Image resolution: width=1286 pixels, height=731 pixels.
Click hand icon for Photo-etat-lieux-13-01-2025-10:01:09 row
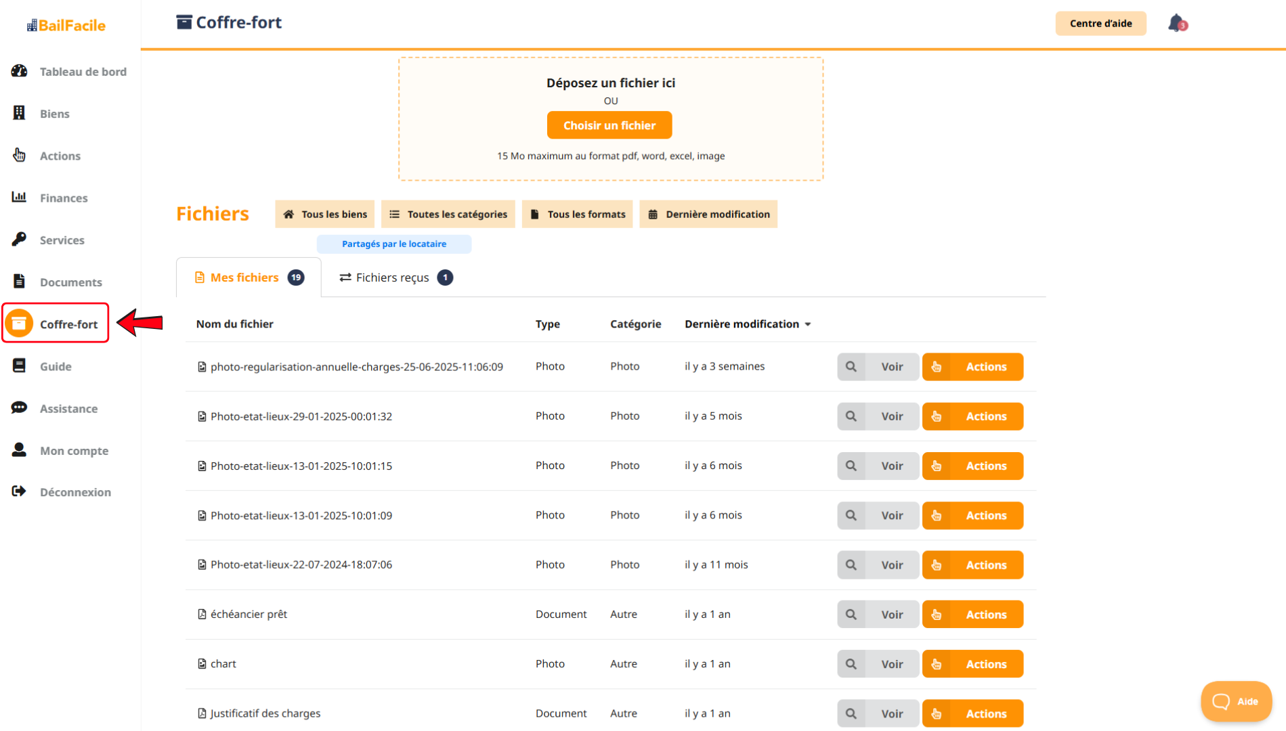pos(937,515)
